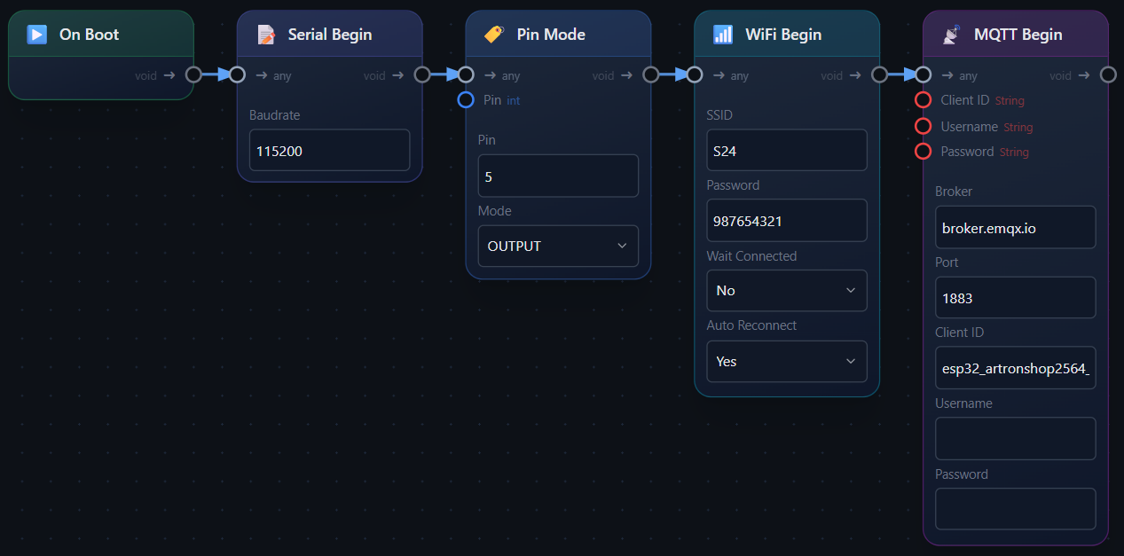Click the Pin Mode tag icon
Viewport: 1124px width, 556px height.
pos(494,35)
